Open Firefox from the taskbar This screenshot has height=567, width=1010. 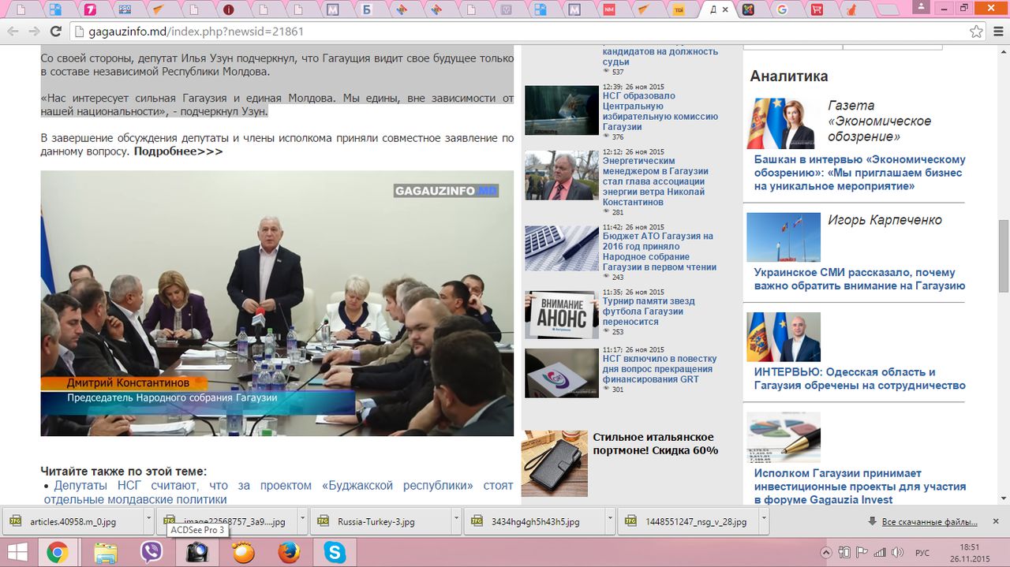click(x=289, y=552)
